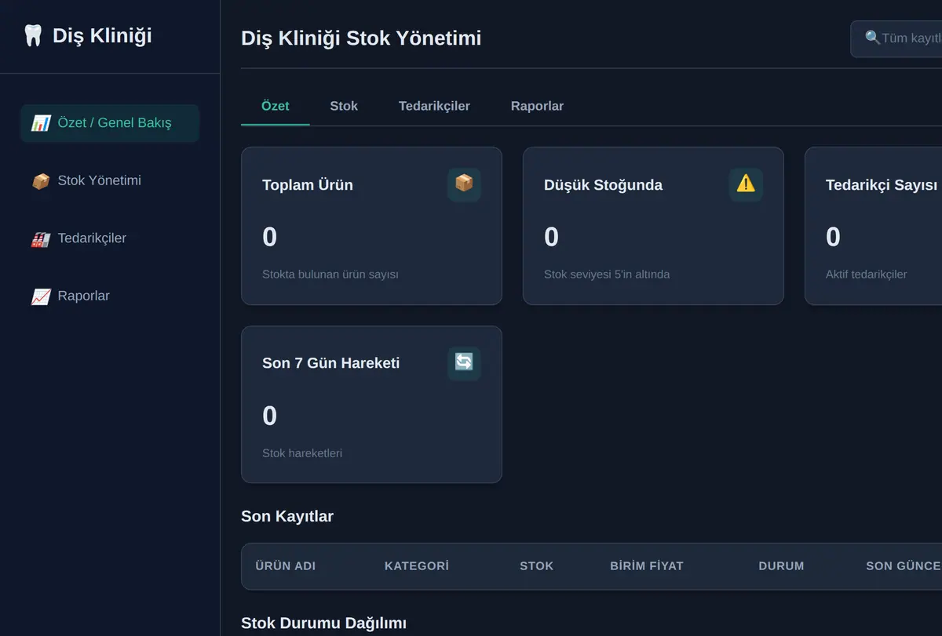Viewport: 942px width, 636px height.
Task: Click the Stok Durumu Dağılımı heading
Action: click(323, 623)
